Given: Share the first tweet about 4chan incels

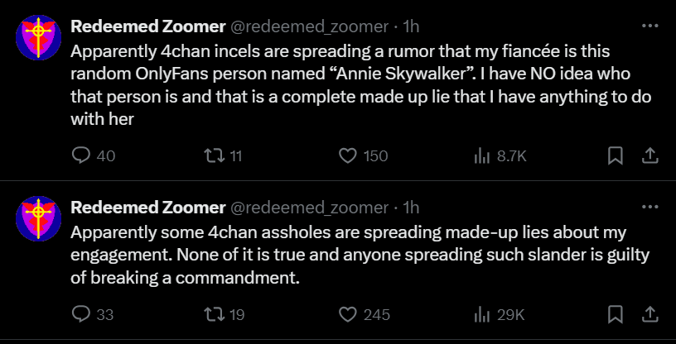Looking at the screenshot, I should pos(651,155).
